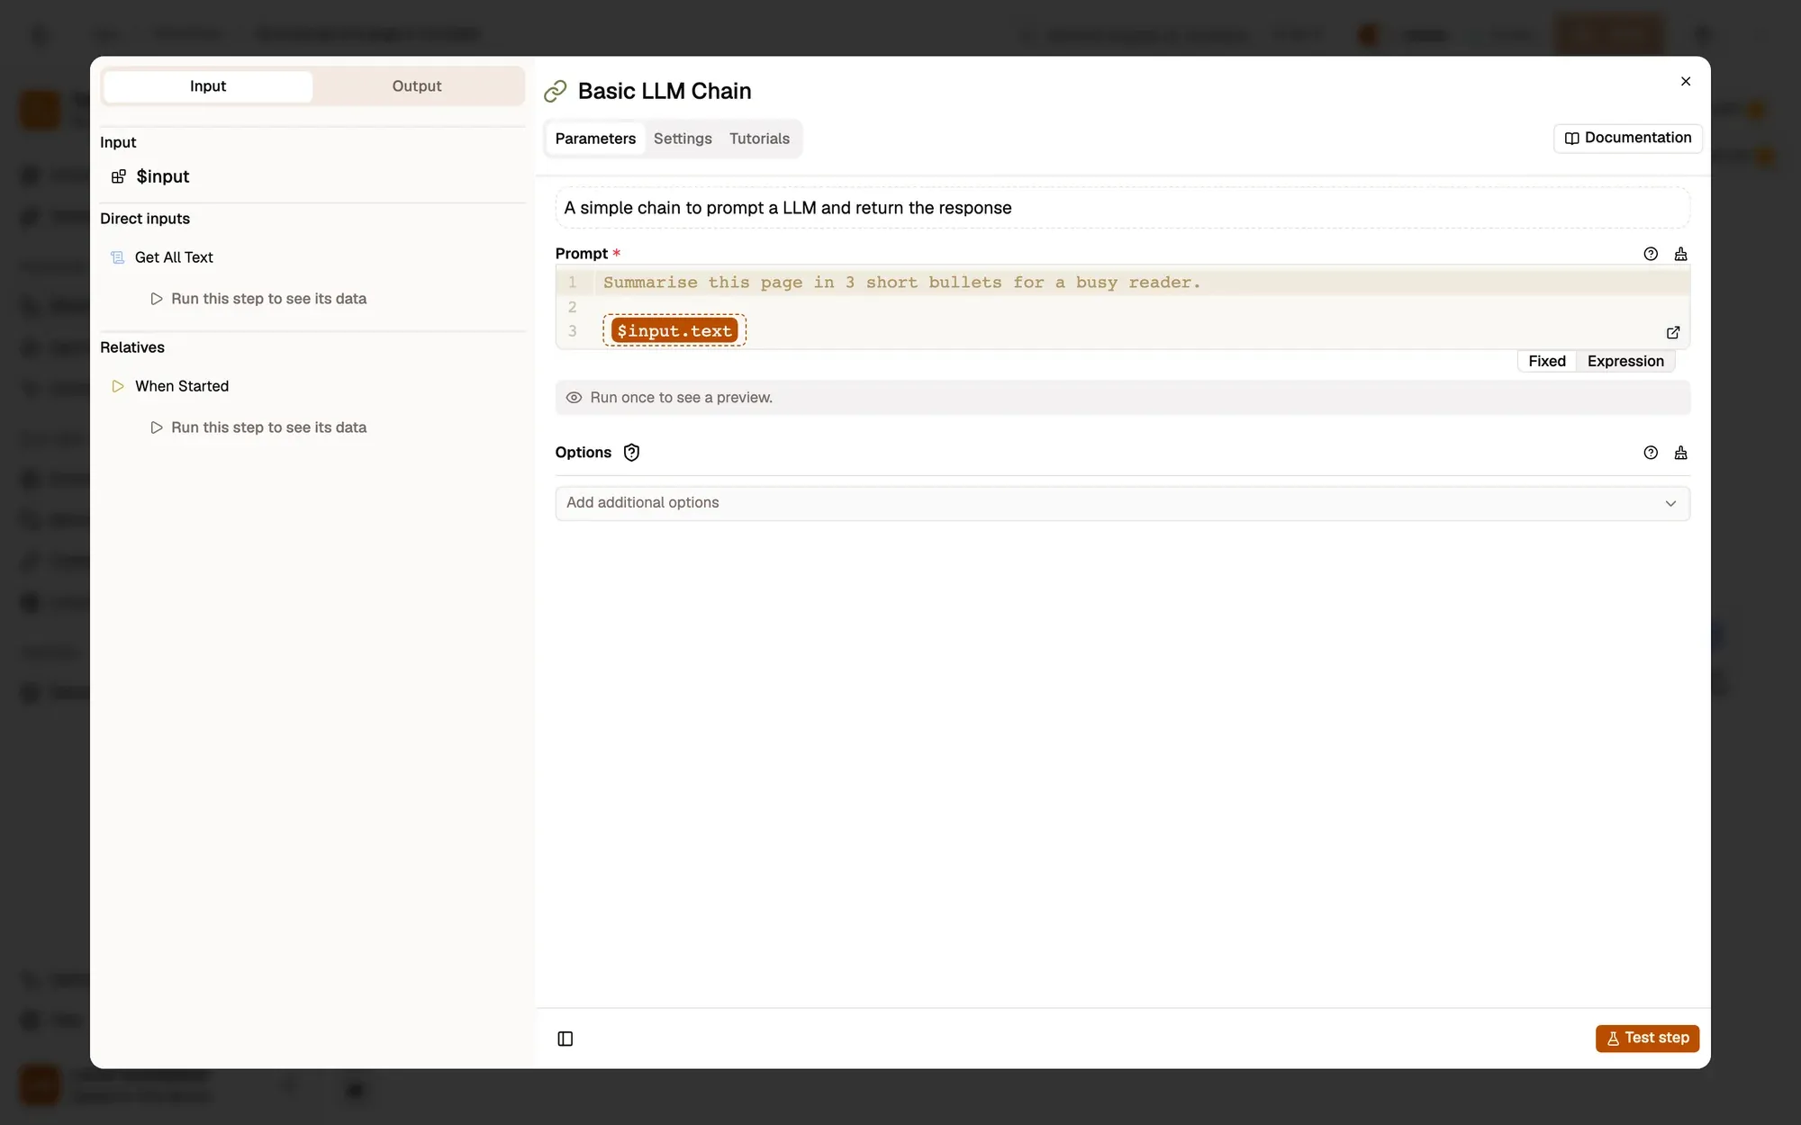Screen dimensions: 1801x1125
Task: Click the When Started trigger icon
Action: click(117, 386)
